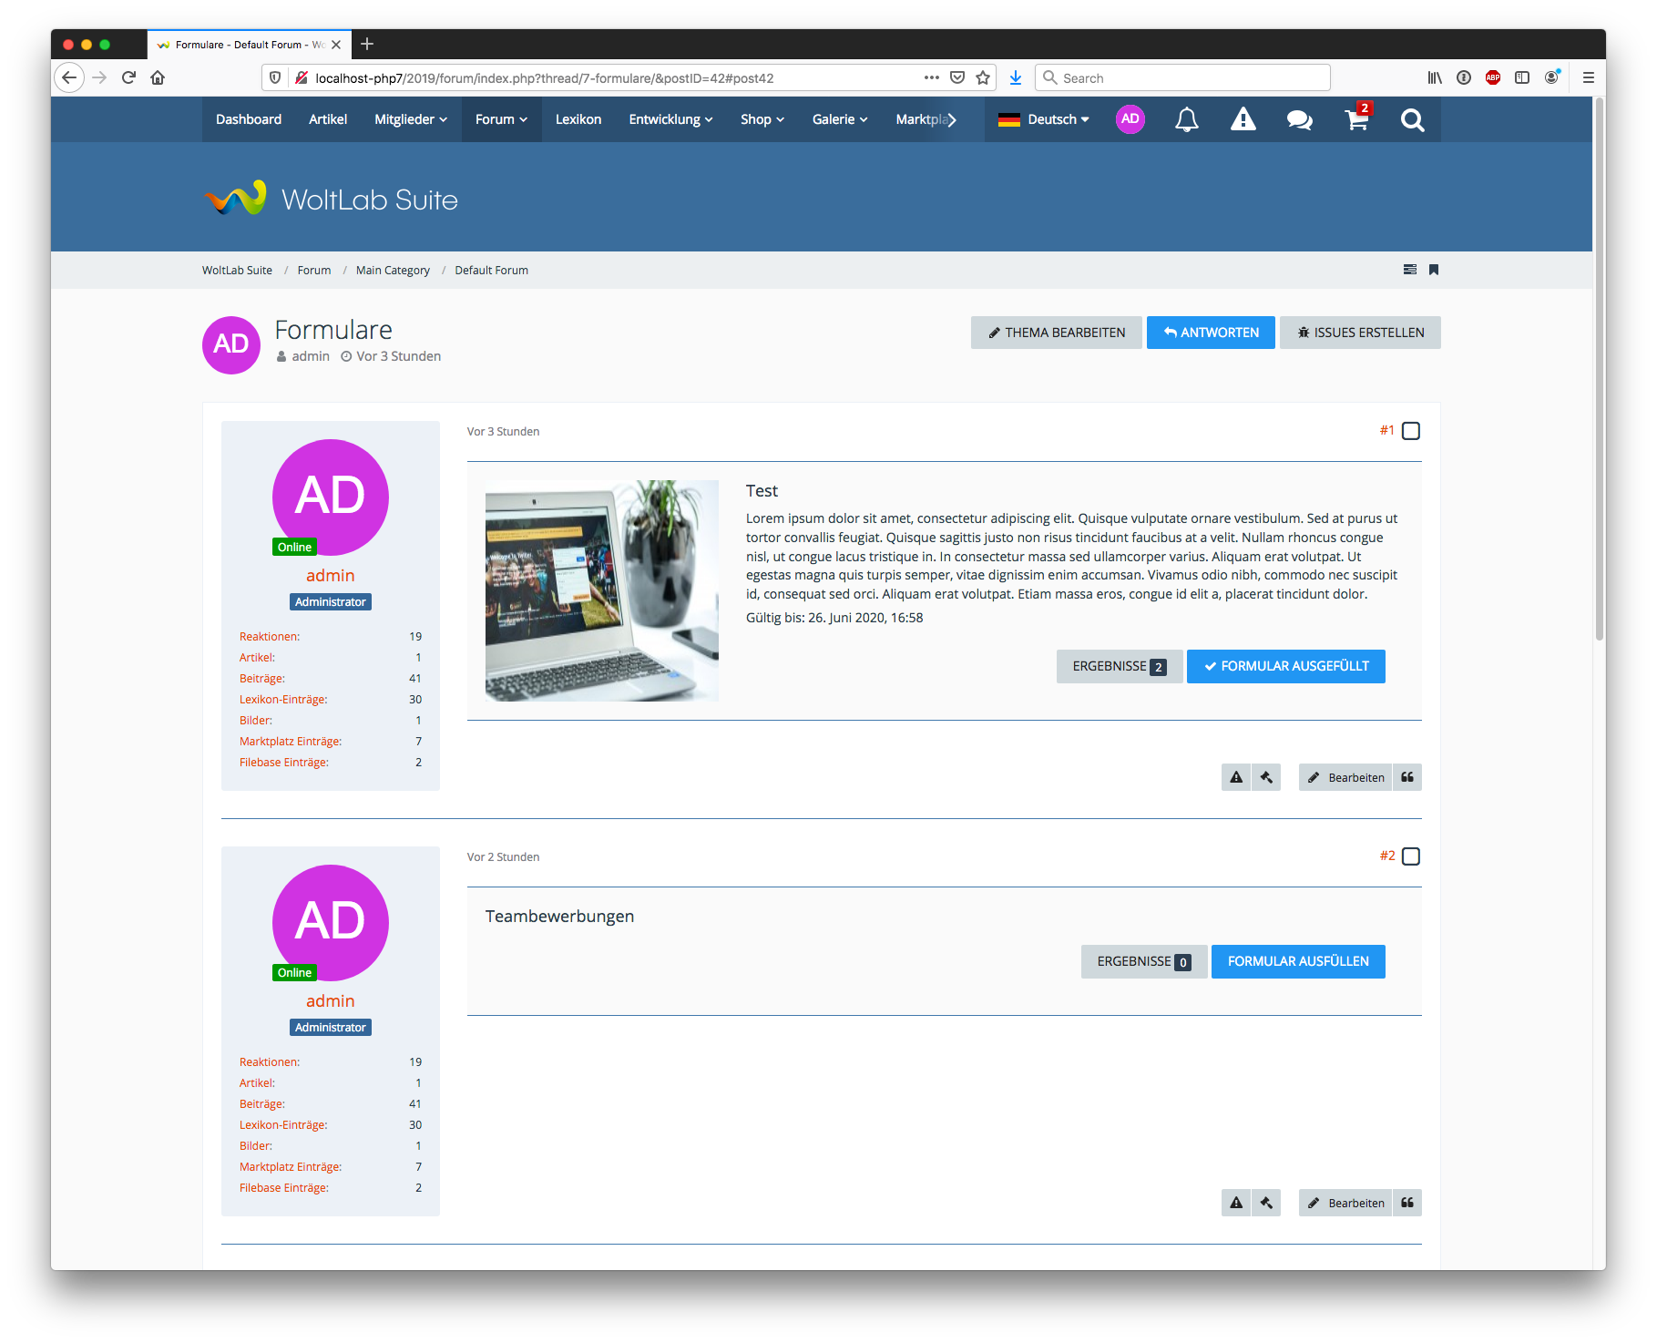Expand the Entwicklung menu
The height and width of the screenshot is (1343, 1657).
coord(670,119)
